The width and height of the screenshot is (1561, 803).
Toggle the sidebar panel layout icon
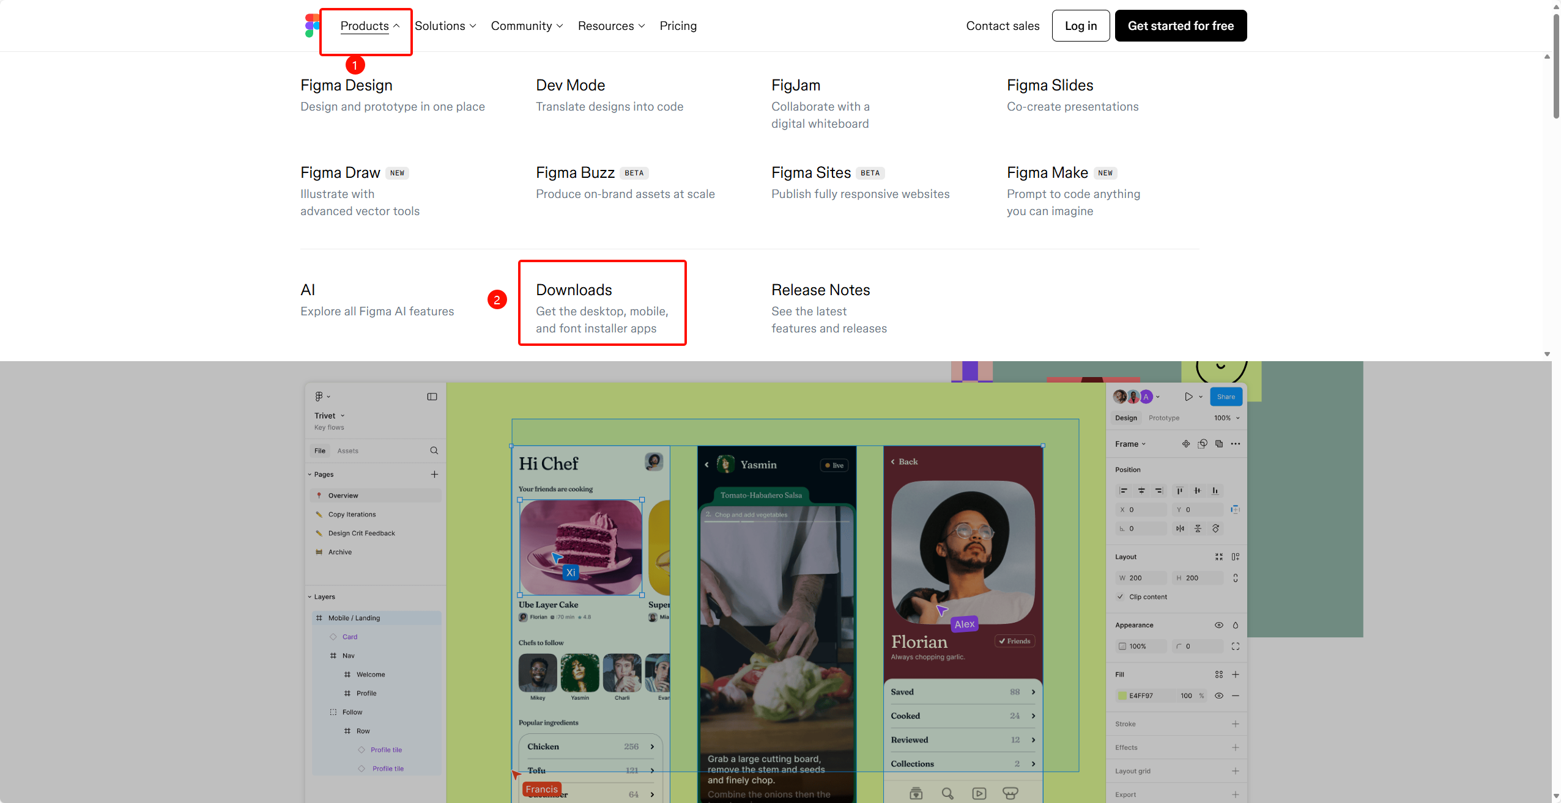pyautogui.click(x=432, y=397)
